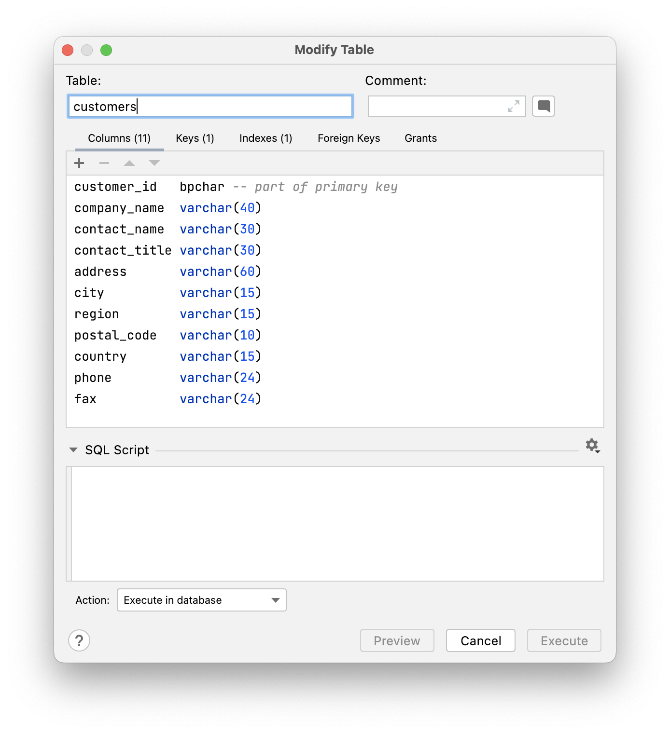Select the contact_name column row
Screen dimensions: 670x734
[335, 229]
